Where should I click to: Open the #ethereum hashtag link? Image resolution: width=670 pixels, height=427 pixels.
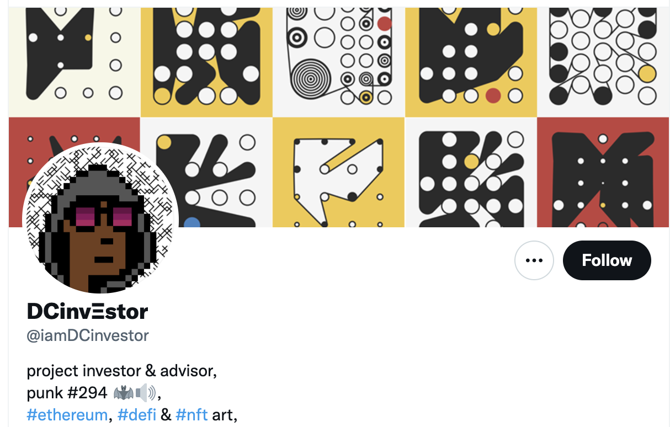(x=67, y=414)
